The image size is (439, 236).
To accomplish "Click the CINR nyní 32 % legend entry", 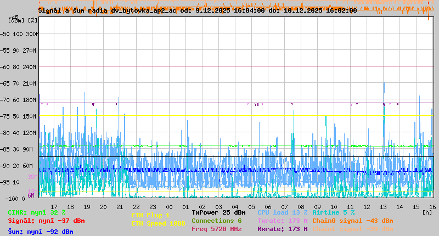I will point(36,212).
